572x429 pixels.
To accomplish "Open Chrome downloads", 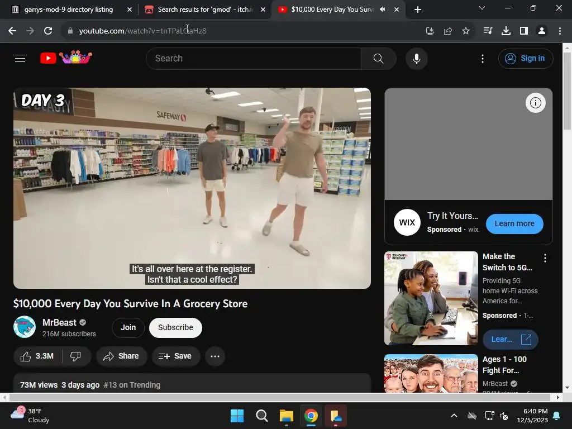I will coord(506,31).
